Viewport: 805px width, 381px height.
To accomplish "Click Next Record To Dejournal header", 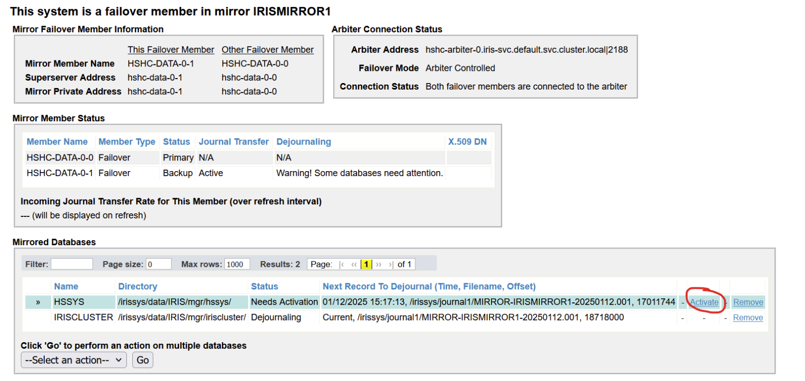I will [429, 286].
